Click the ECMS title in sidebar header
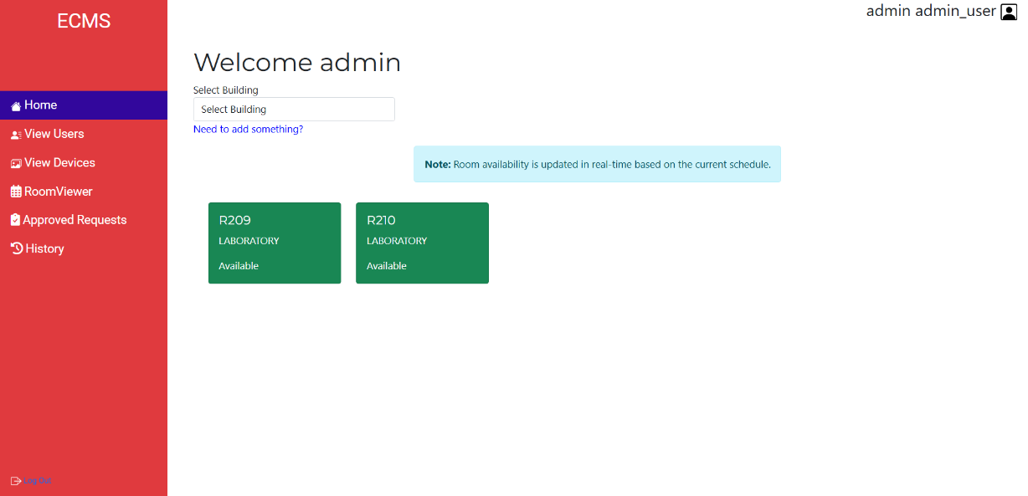Screen dimensions: 1028x496 click(84, 22)
